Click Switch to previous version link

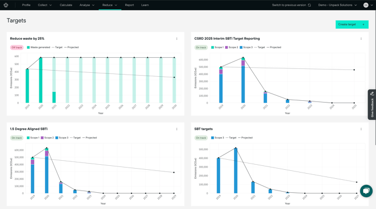pos(289,5)
